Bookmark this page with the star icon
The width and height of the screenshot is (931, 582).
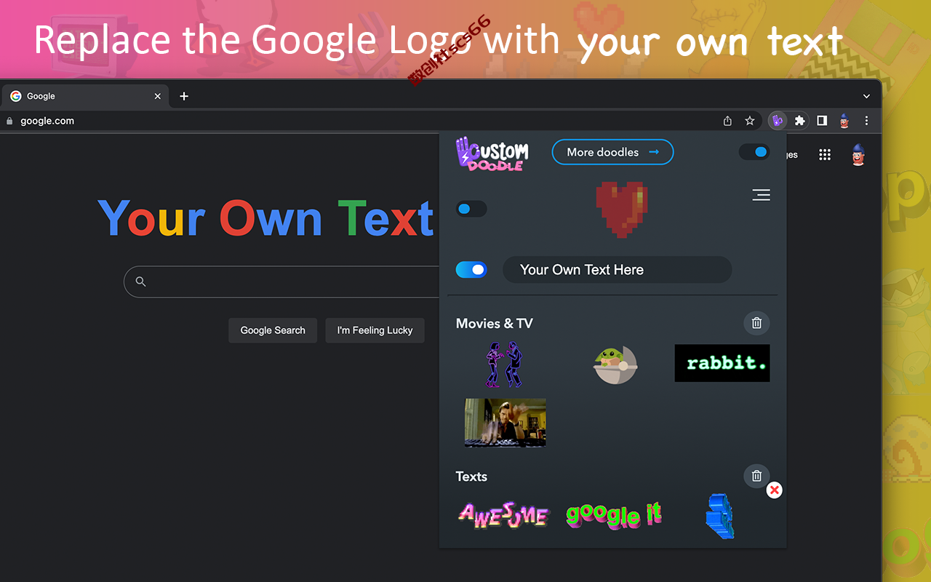750,121
